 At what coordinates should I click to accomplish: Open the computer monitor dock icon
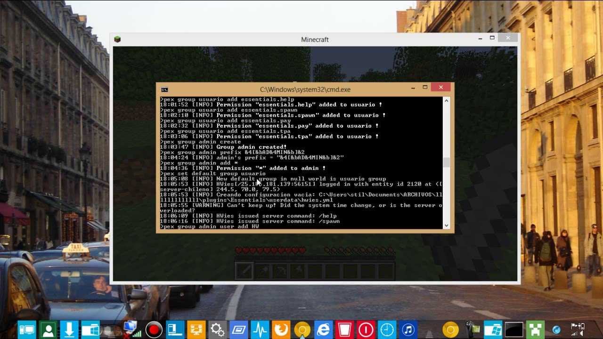(x=26, y=330)
